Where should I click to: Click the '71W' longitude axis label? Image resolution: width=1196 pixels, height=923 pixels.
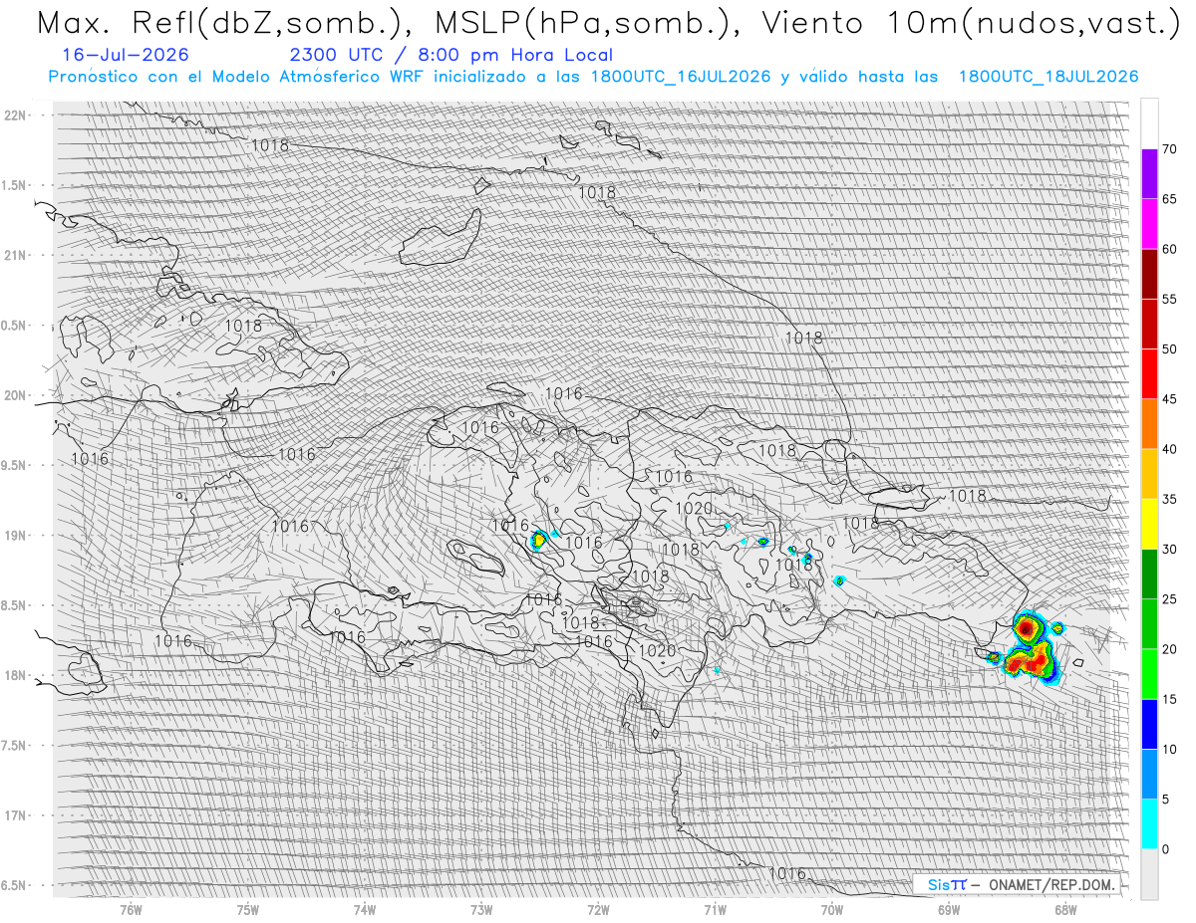715,909
